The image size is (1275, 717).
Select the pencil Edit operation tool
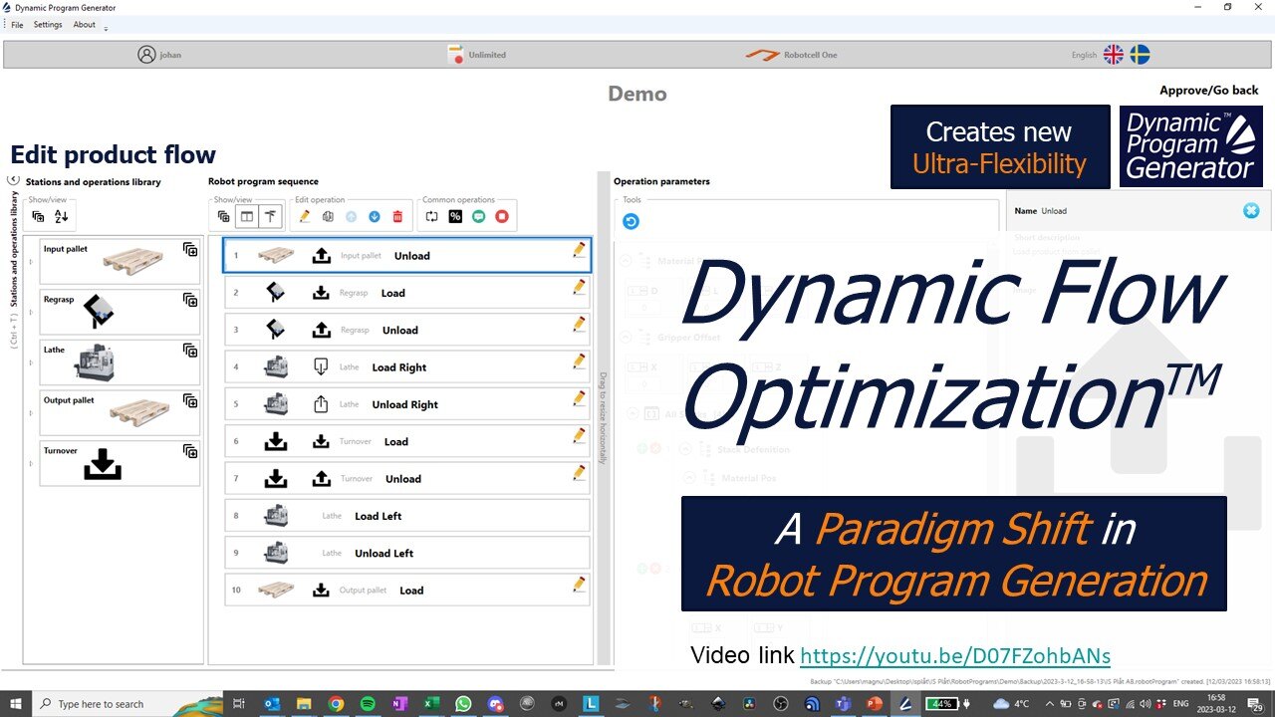point(306,216)
